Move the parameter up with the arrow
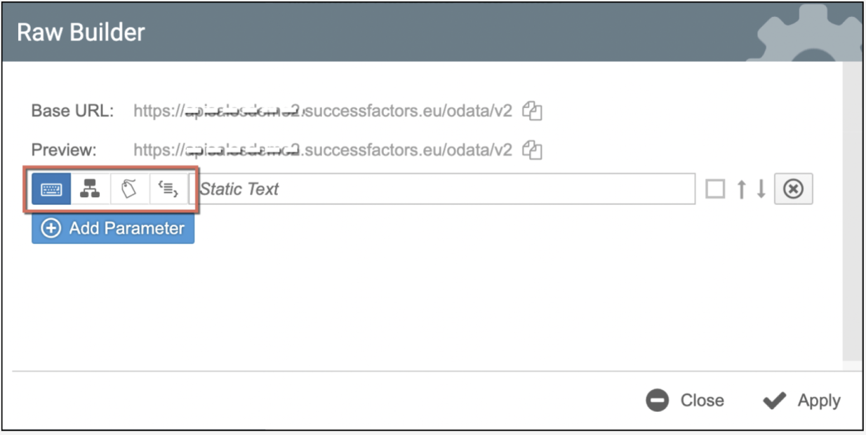Image resolution: width=866 pixels, height=435 pixels. pyautogui.click(x=741, y=189)
